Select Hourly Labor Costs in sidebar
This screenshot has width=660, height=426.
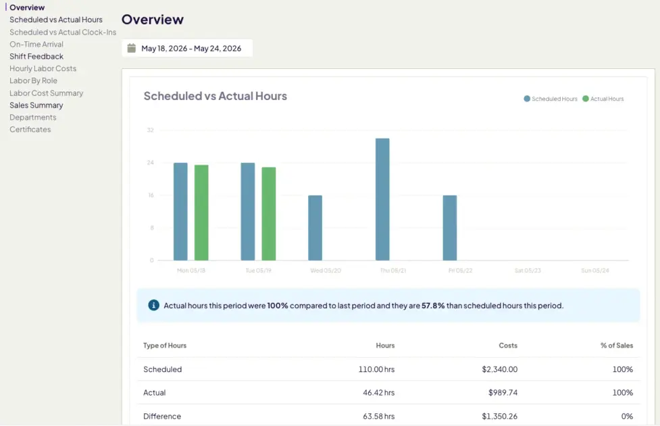[x=43, y=69]
